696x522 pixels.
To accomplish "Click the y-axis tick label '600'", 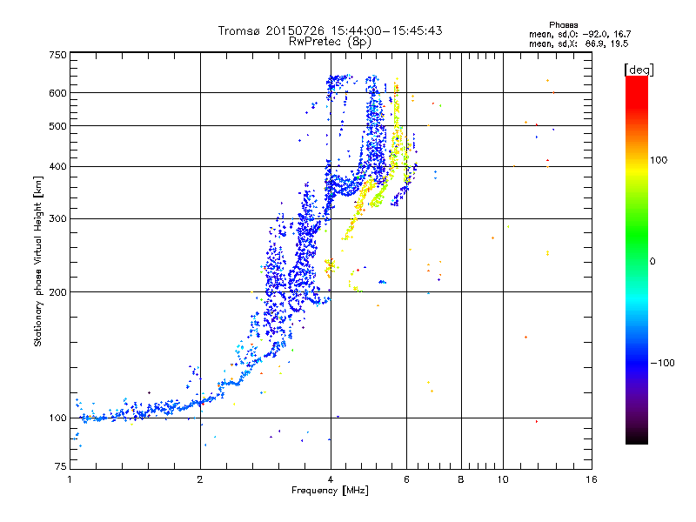I will click(x=57, y=93).
